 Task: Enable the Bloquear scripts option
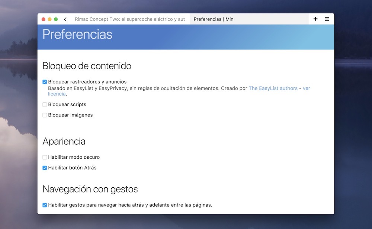pyautogui.click(x=45, y=104)
